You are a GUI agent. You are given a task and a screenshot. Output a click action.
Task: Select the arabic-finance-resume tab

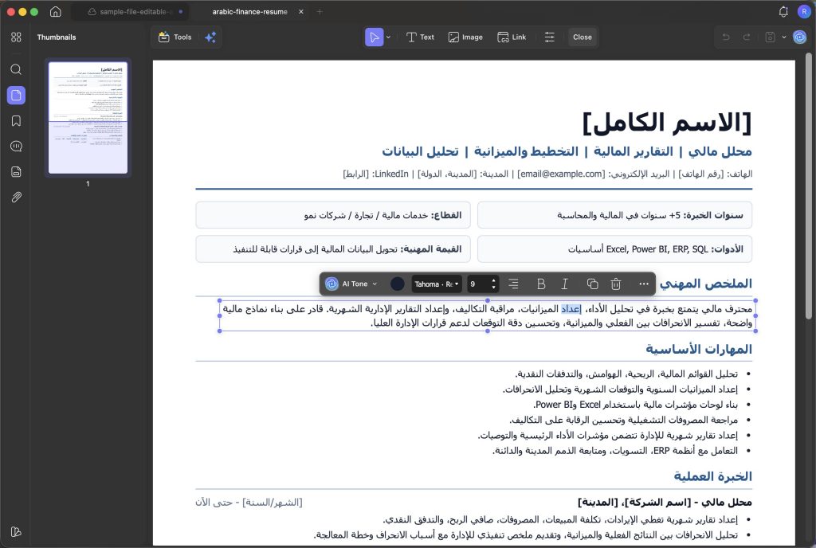(x=249, y=11)
